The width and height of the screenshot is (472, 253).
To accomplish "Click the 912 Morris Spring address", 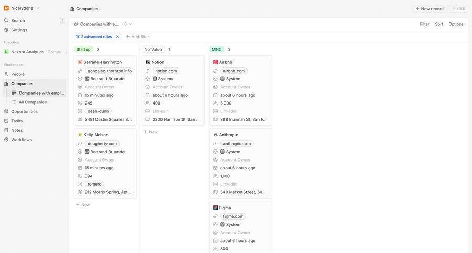I will pyautogui.click(x=109, y=192).
